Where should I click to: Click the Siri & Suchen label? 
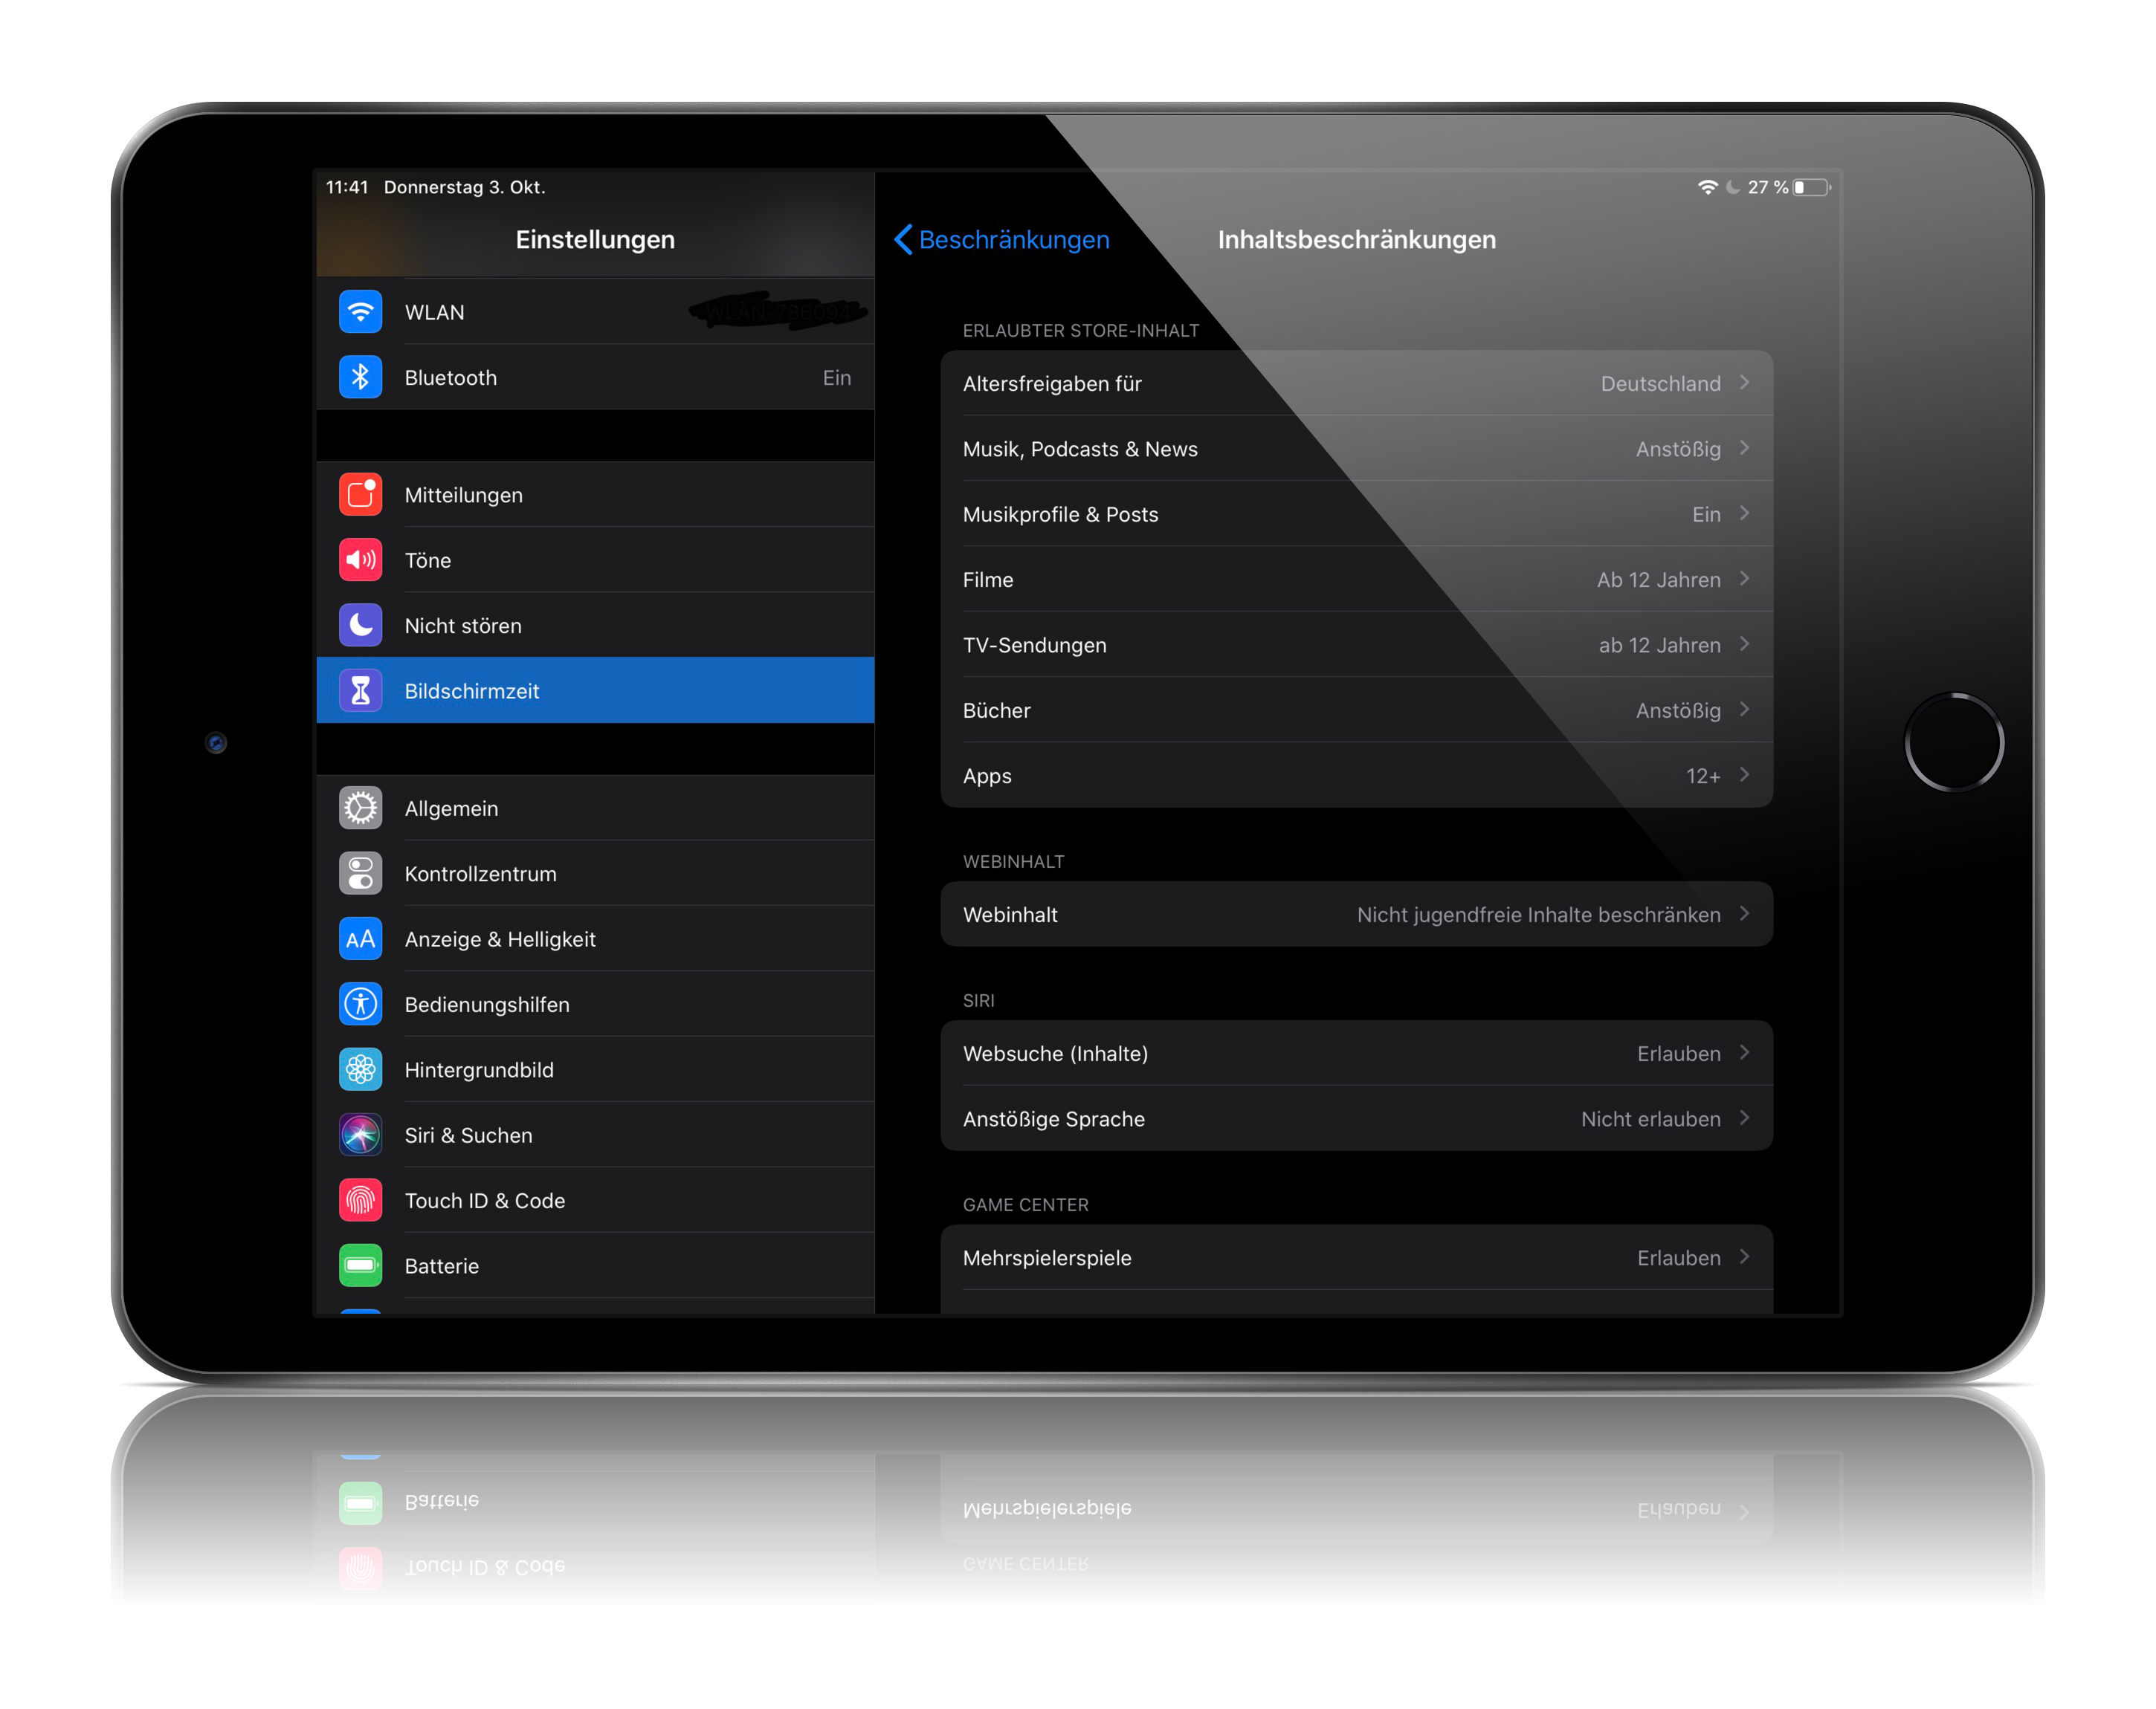(x=468, y=1135)
